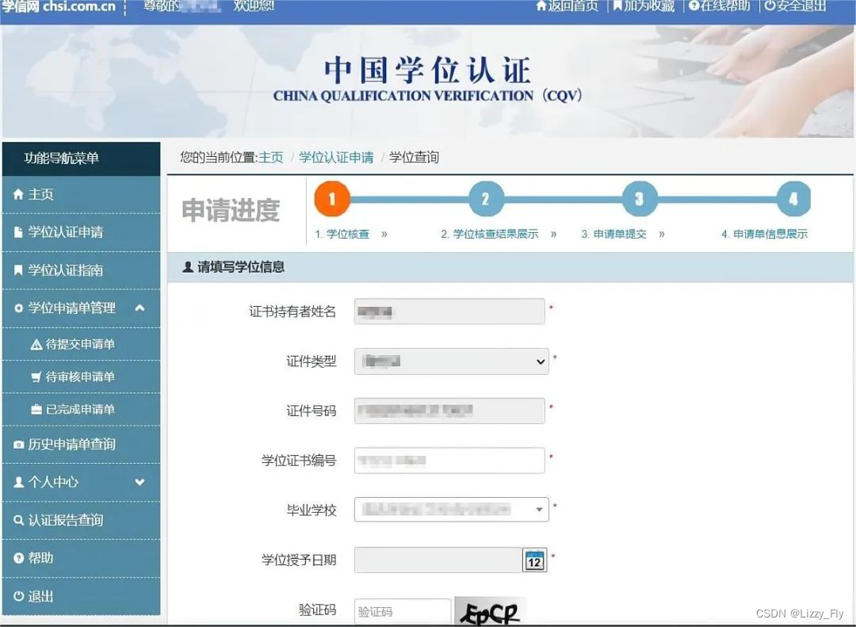The width and height of the screenshot is (856, 627).
Task: Click progress step 2 circle
Action: 486,199
